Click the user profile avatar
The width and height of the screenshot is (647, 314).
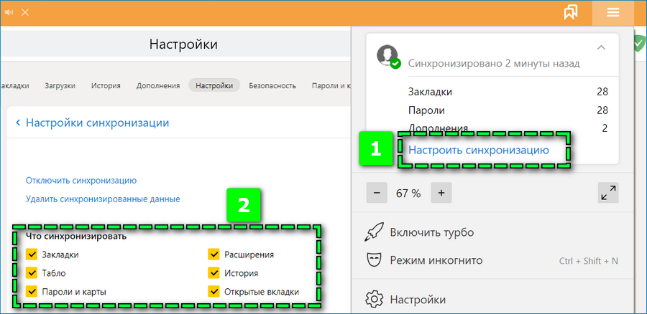(387, 56)
